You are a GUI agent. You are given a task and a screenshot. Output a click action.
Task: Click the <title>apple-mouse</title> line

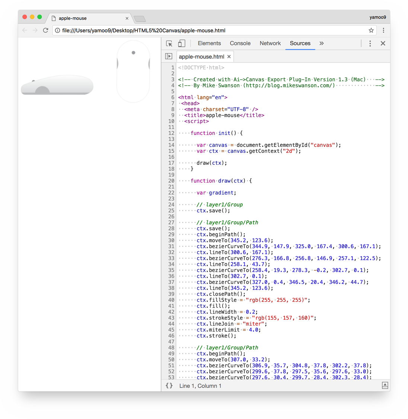point(224,115)
